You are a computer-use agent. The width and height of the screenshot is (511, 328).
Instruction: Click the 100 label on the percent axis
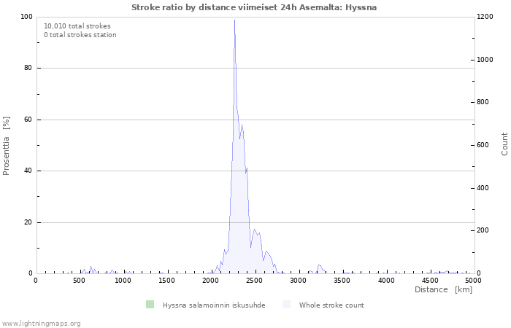(x=26, y=17)
